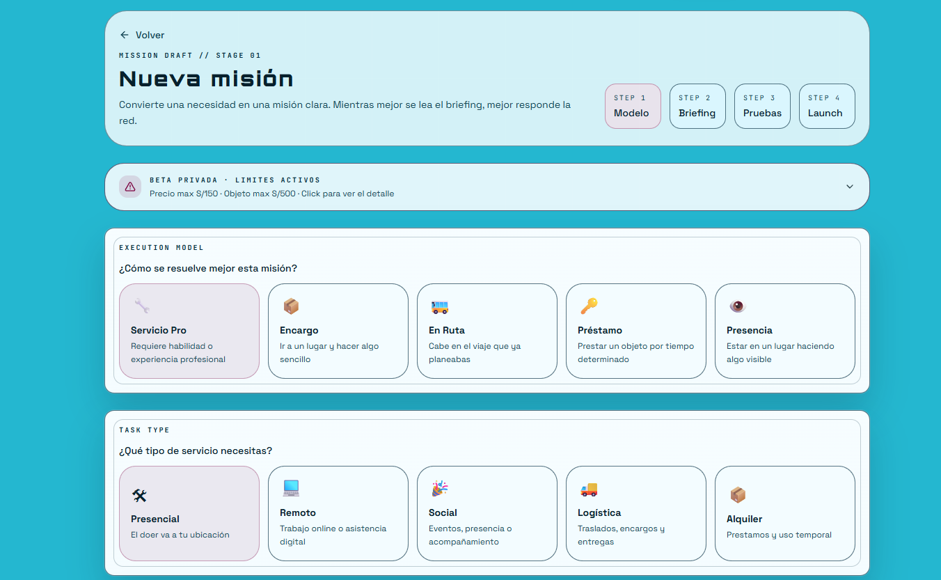Click the back arrow beside Volver
This screenshot has height=580, width=941.
tap(125, 35)
